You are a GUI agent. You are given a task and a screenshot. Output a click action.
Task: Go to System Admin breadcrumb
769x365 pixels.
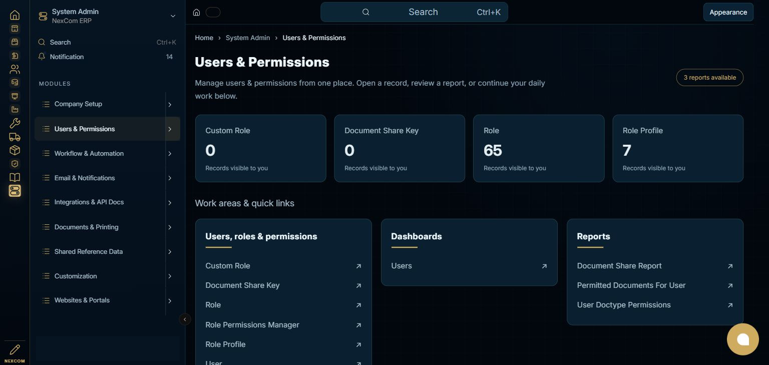point(248,38)
